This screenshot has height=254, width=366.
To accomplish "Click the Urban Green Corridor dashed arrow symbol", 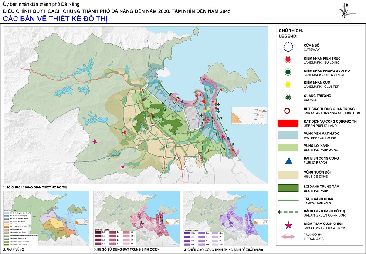I will coord(288,213).
